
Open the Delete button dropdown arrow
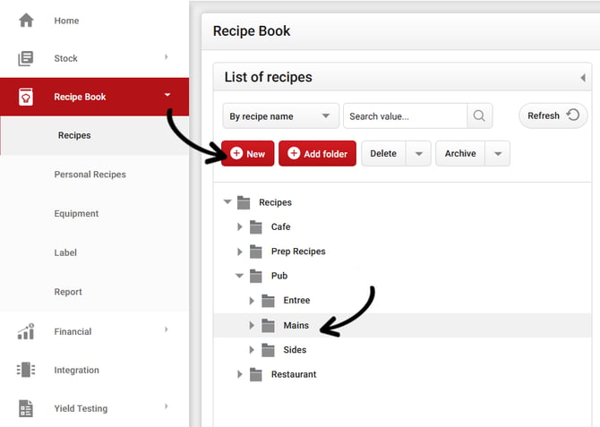click(418, 154)
